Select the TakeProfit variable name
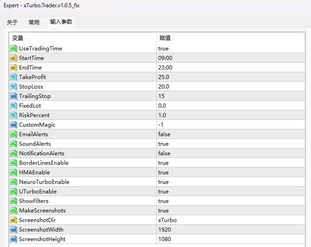Image resolution: width=311 pixels, height=247 pixels. pyautogui.click(x=33, y=77)
